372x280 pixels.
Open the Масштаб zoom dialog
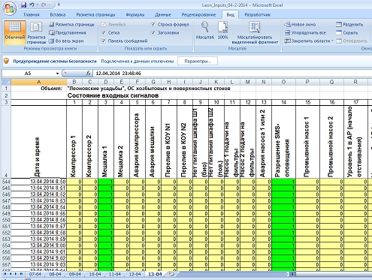point(205,30)
